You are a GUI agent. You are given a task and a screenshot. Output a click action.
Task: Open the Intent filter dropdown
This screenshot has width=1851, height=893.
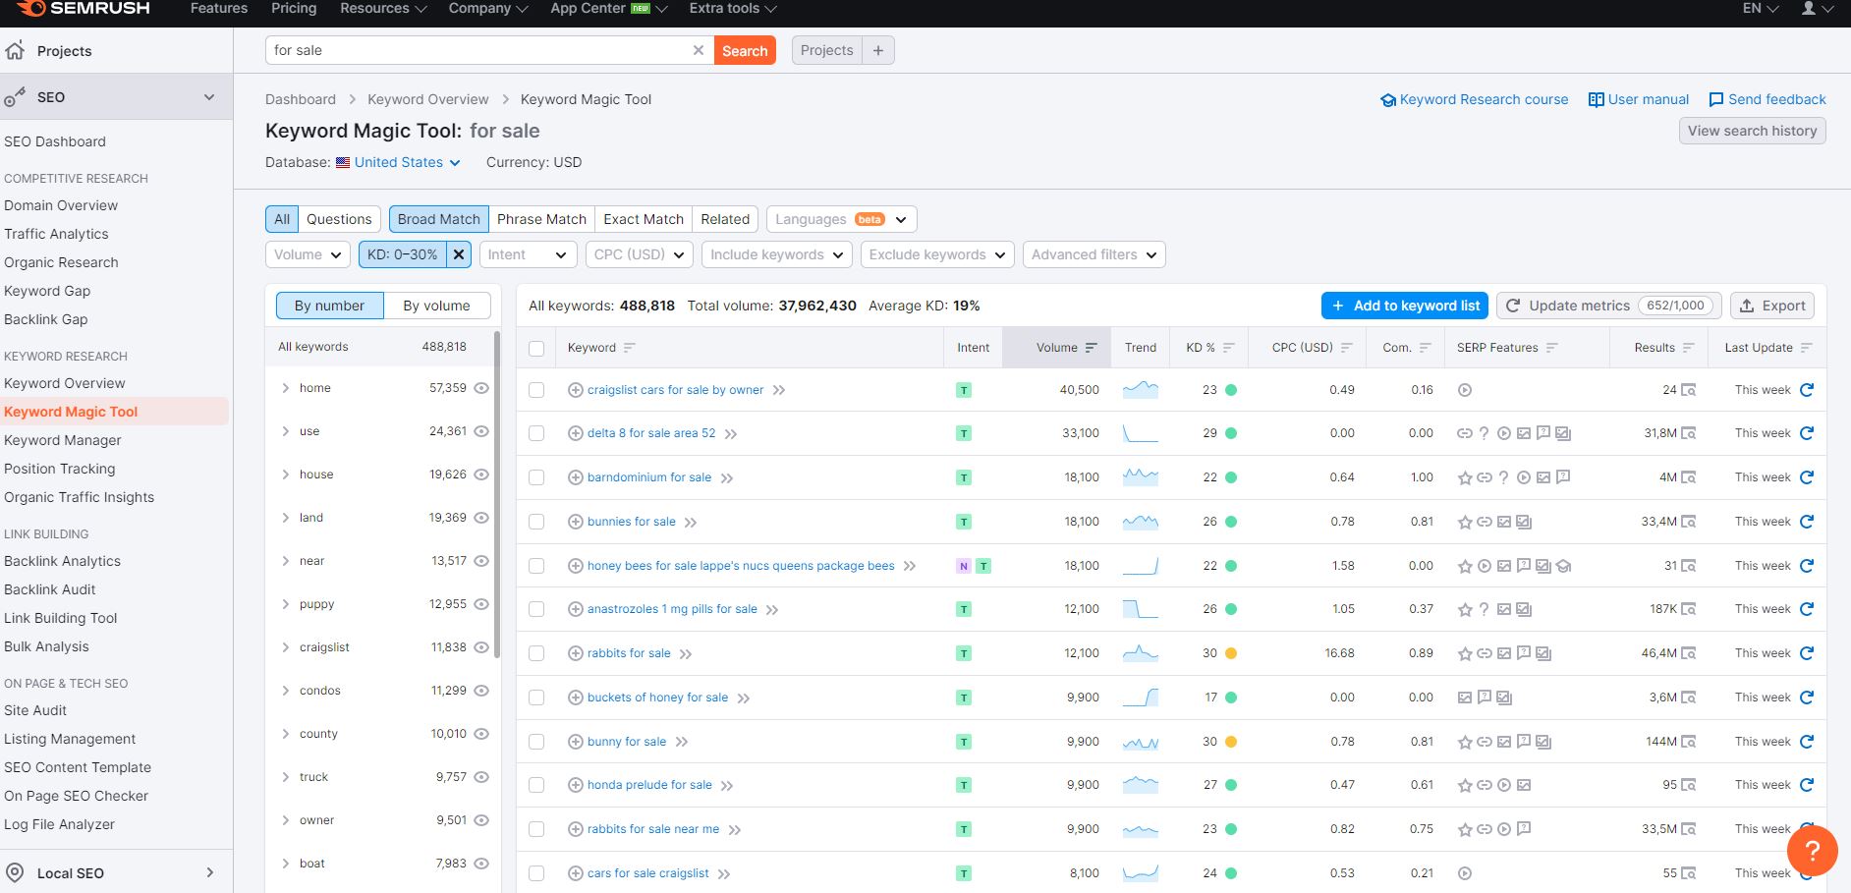click(x=528, y=254)
